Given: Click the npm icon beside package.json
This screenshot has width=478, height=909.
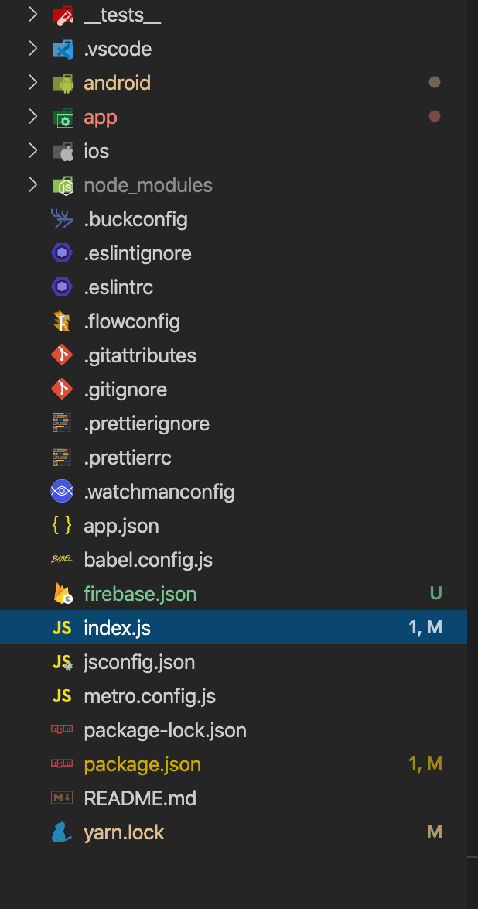Looking at the screenshot, I should [x=62, y=764].
